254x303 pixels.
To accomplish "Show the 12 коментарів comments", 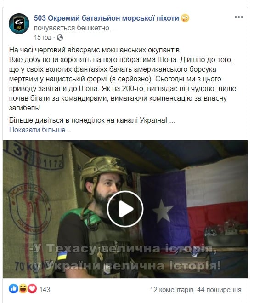I will pyautogui.click(x=172, y=290).
